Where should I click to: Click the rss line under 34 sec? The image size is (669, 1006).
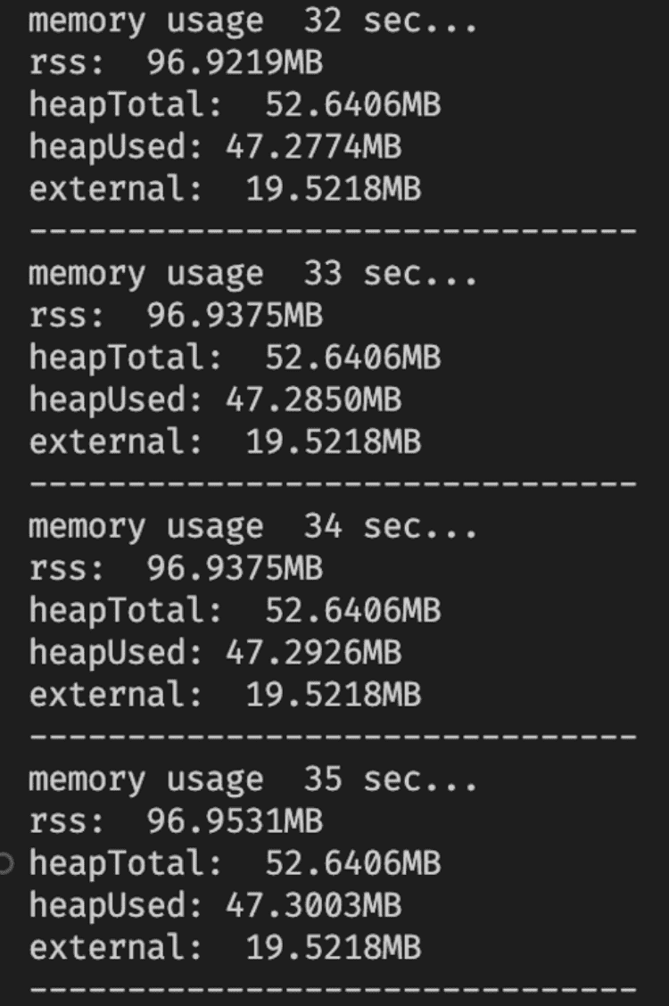point(176,568)
